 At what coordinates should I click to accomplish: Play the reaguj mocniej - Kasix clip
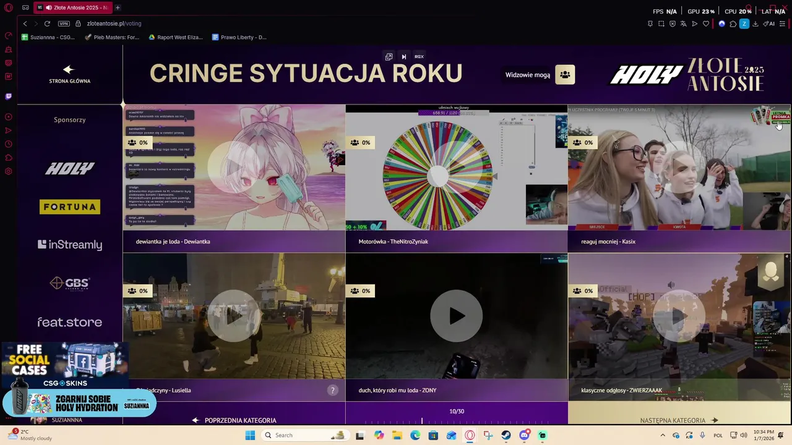679,167
